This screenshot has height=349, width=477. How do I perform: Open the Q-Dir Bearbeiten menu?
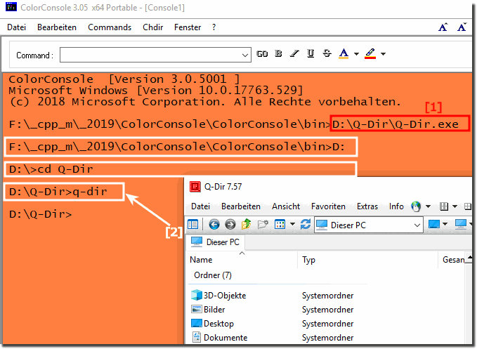point(241,206)
